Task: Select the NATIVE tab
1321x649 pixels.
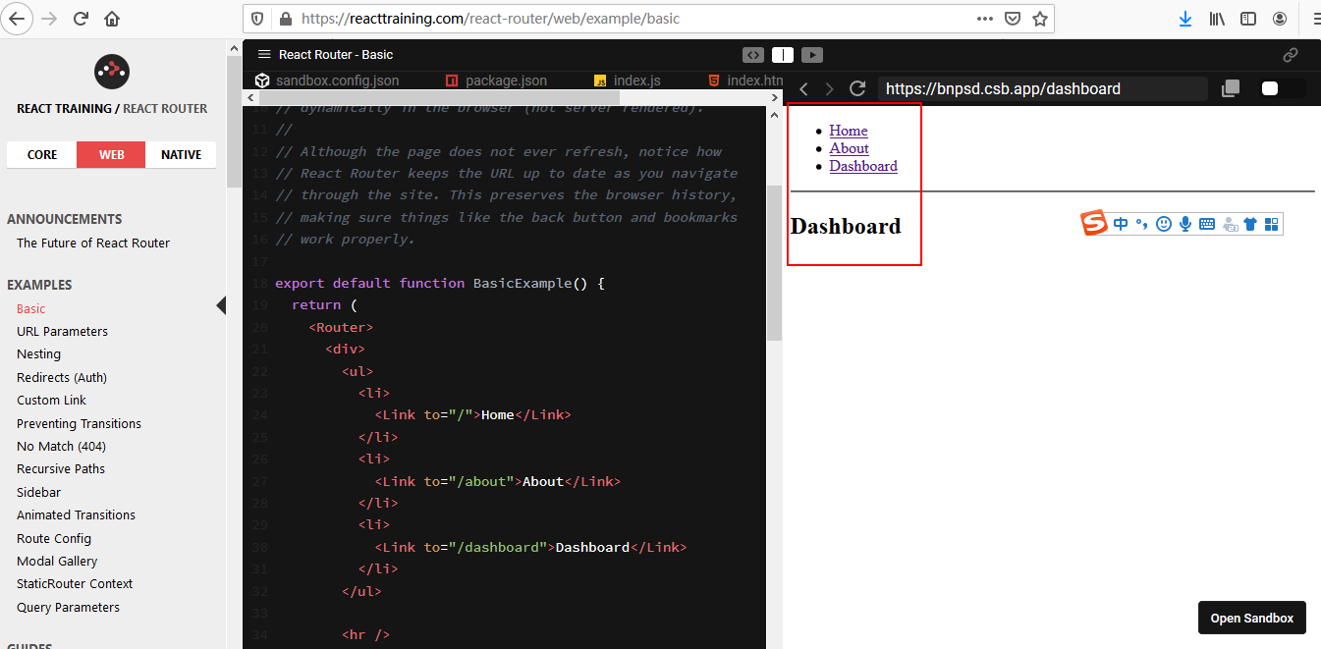Action: point(181,155)
